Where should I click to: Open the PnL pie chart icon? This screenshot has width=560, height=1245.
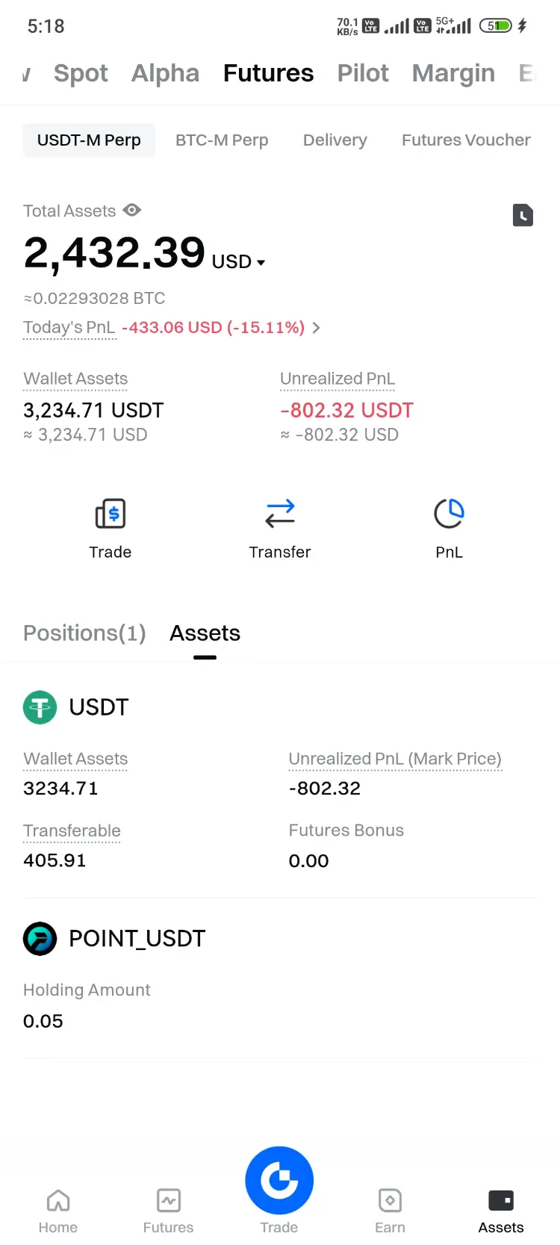point(449,514)
